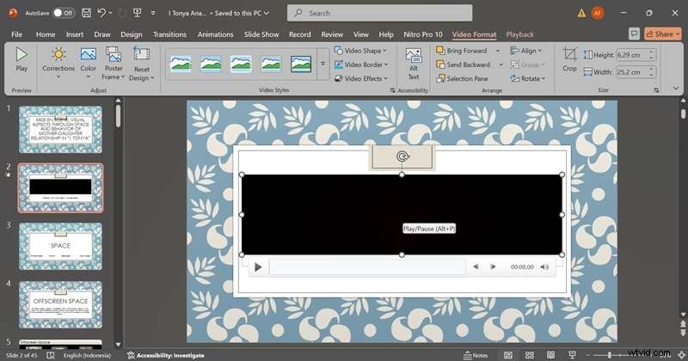The height and width of the screenshot is (361, 688).
Task: Switch to the Animations tab
Action: [216, 34]
